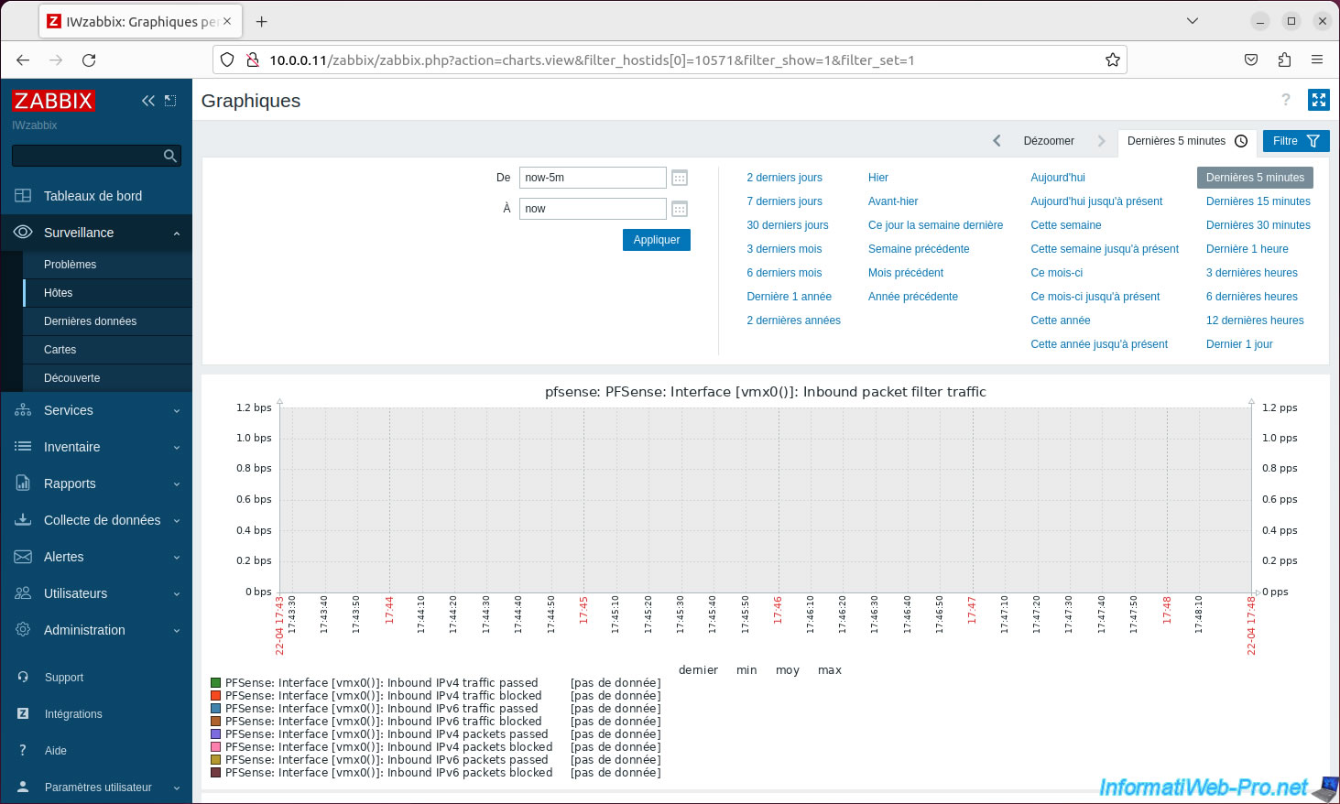Click the Zabbix logo

54,101
